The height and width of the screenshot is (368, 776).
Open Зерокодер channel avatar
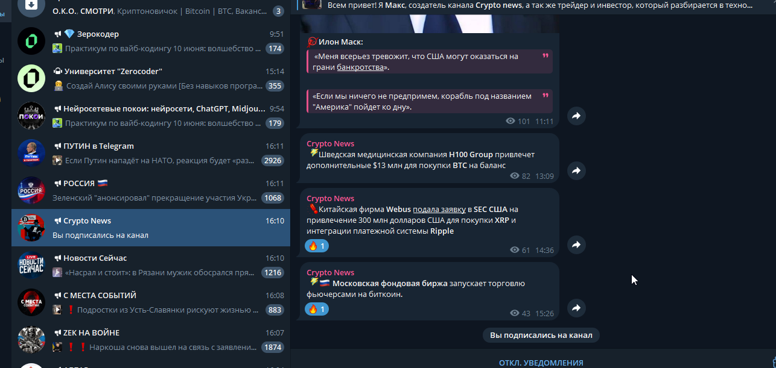(x=31, y=41)
